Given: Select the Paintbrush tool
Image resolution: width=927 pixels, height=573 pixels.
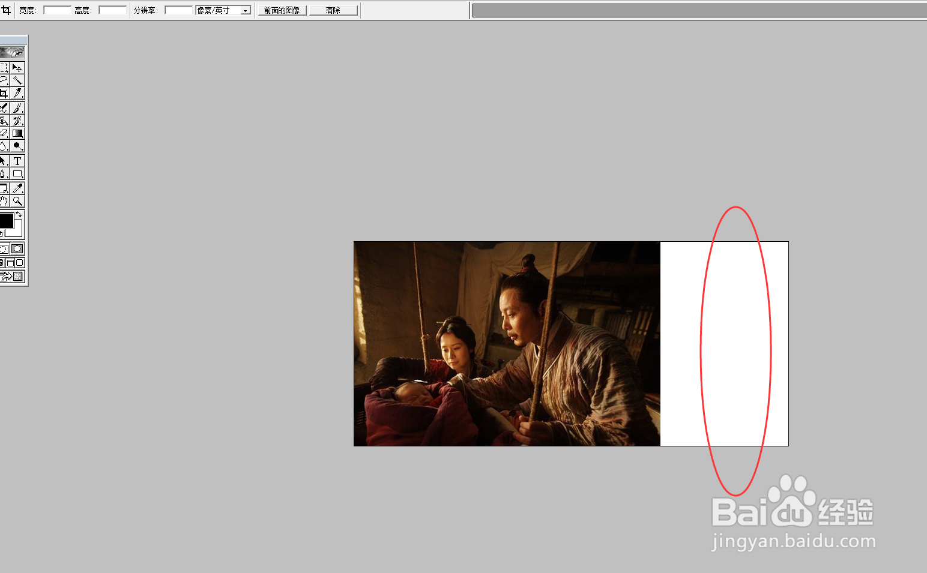Looking at the screenshot, I should [17, 108].
